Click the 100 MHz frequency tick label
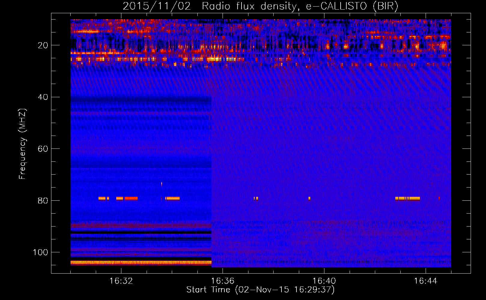Viewport: 486px width, 300px height. pos(41,252)
